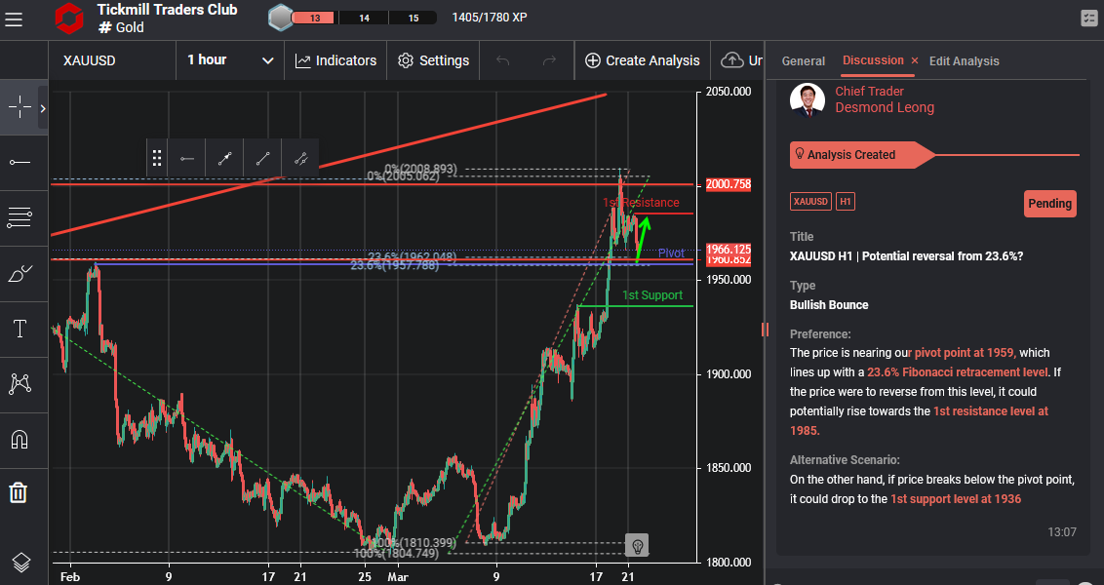Click the Bullish Bounce type text
The height and width of the screenshot is (585, 1104).
coord(829,305)
